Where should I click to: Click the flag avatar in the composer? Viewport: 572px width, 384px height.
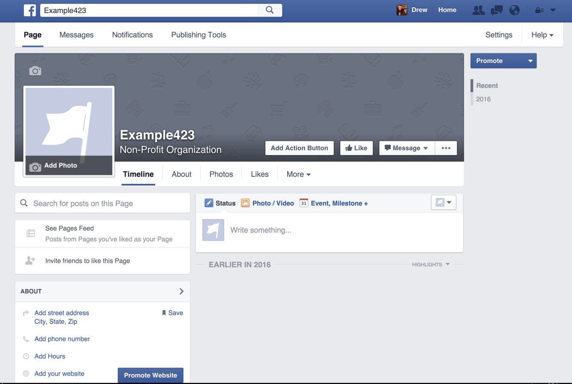[213, 230]
